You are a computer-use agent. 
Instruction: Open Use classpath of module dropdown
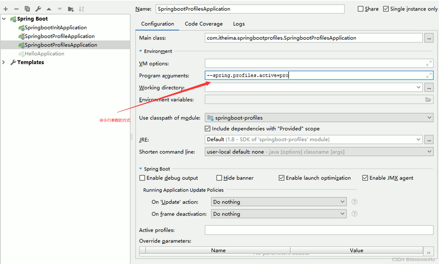429,118
